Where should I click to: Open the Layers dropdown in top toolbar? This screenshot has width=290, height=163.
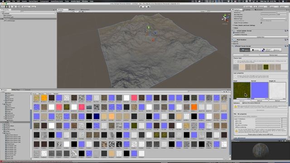click(274, 7)
